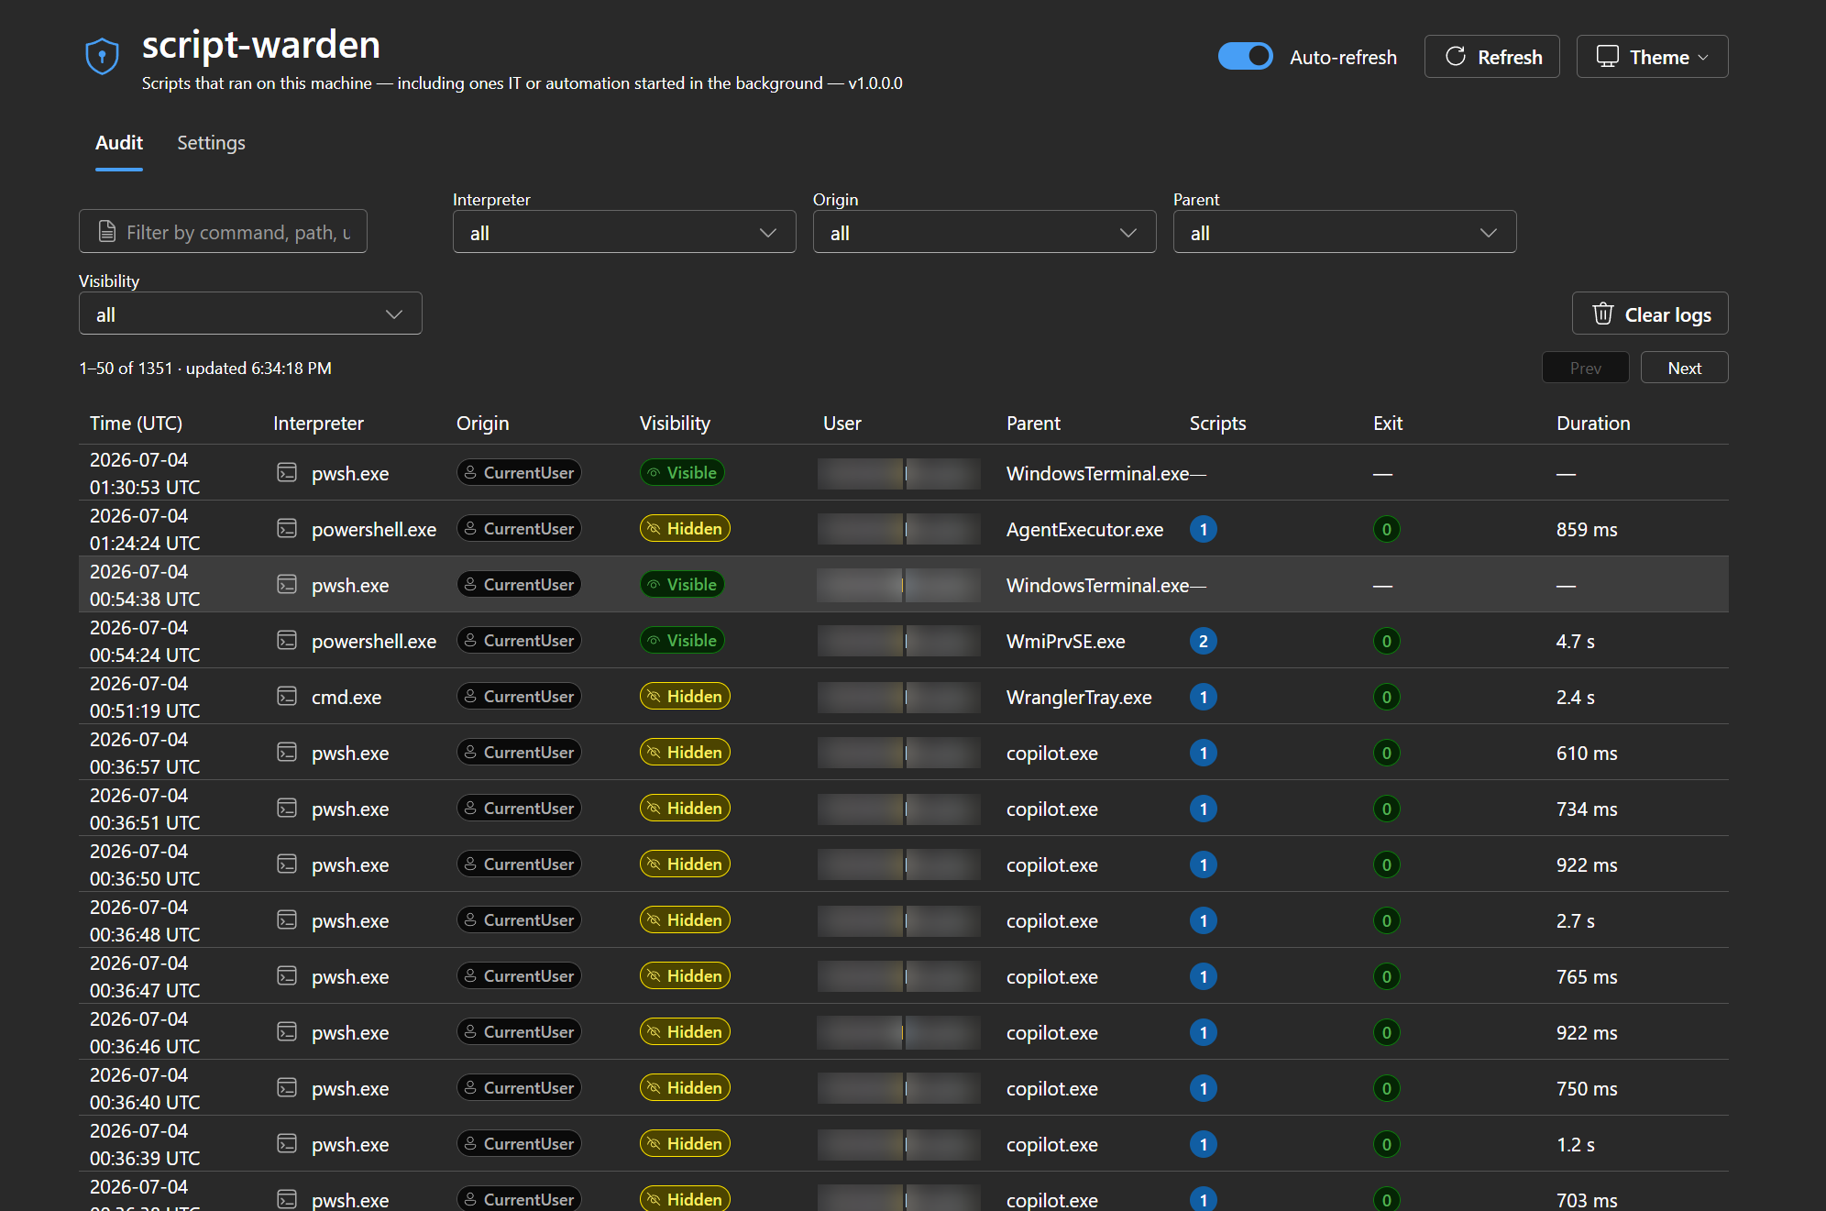Click the 1.2 s duration value
1826x1211 pixels.
(x=1575, y=1144)
